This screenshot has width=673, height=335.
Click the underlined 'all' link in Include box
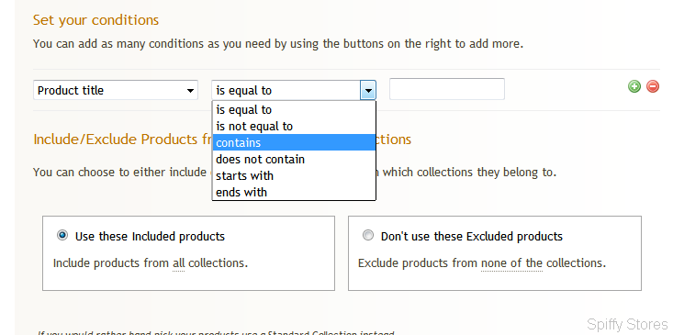pos(178,262)
